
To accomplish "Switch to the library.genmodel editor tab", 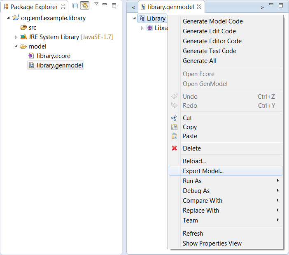I will (x=171, y=7).
